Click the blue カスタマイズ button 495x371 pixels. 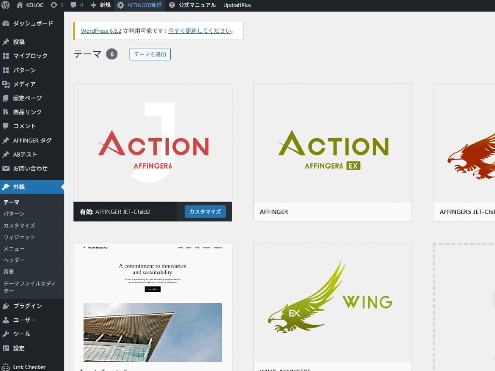tap(205, 212)
